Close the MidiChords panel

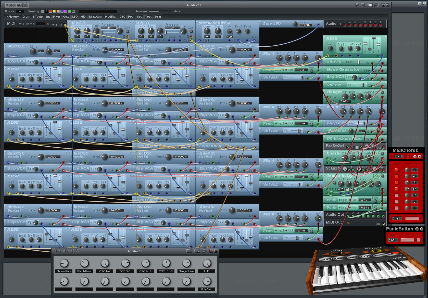click(x=419, y=157)
